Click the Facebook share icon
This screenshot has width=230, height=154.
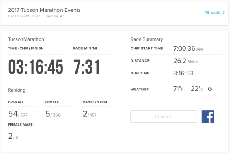[x=208, y=117]
